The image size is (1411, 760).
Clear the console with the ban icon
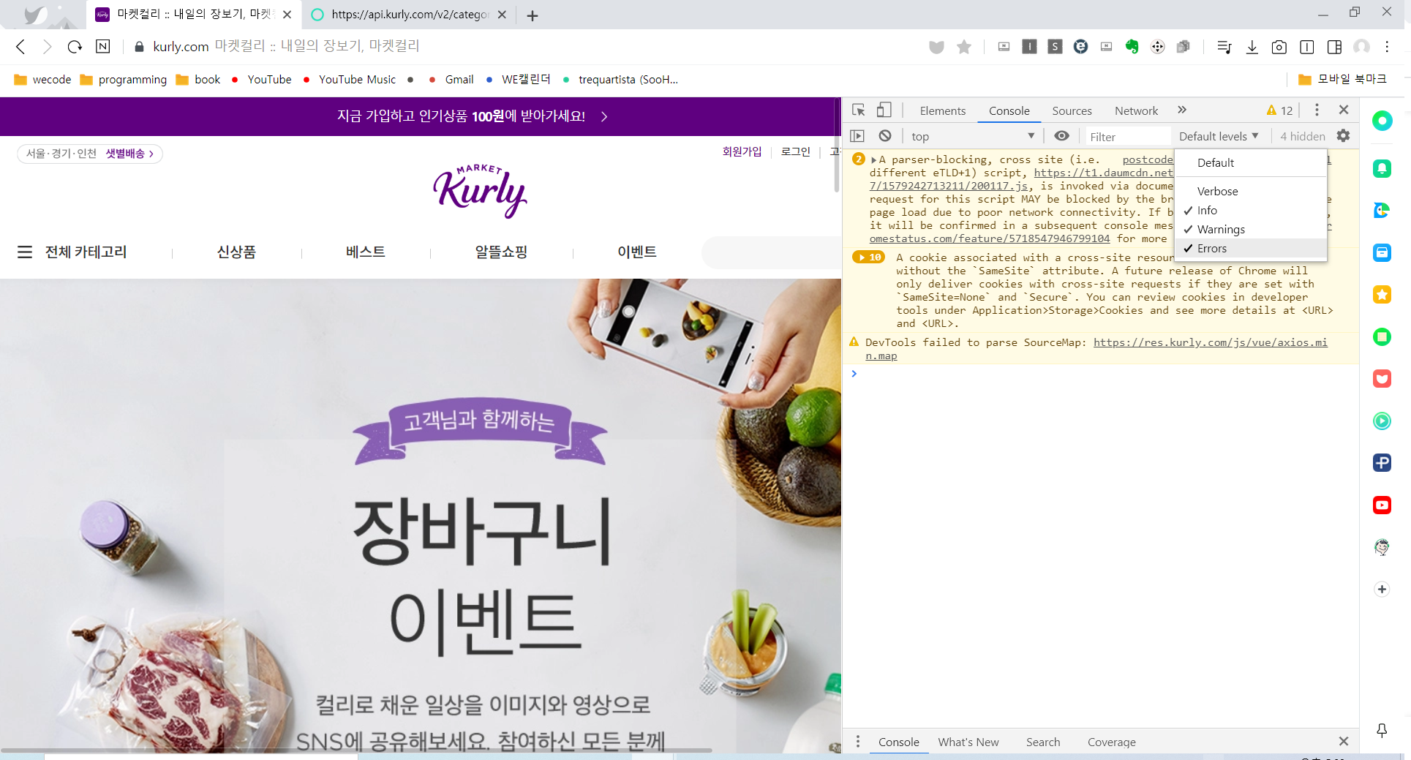tap(885, 136)
